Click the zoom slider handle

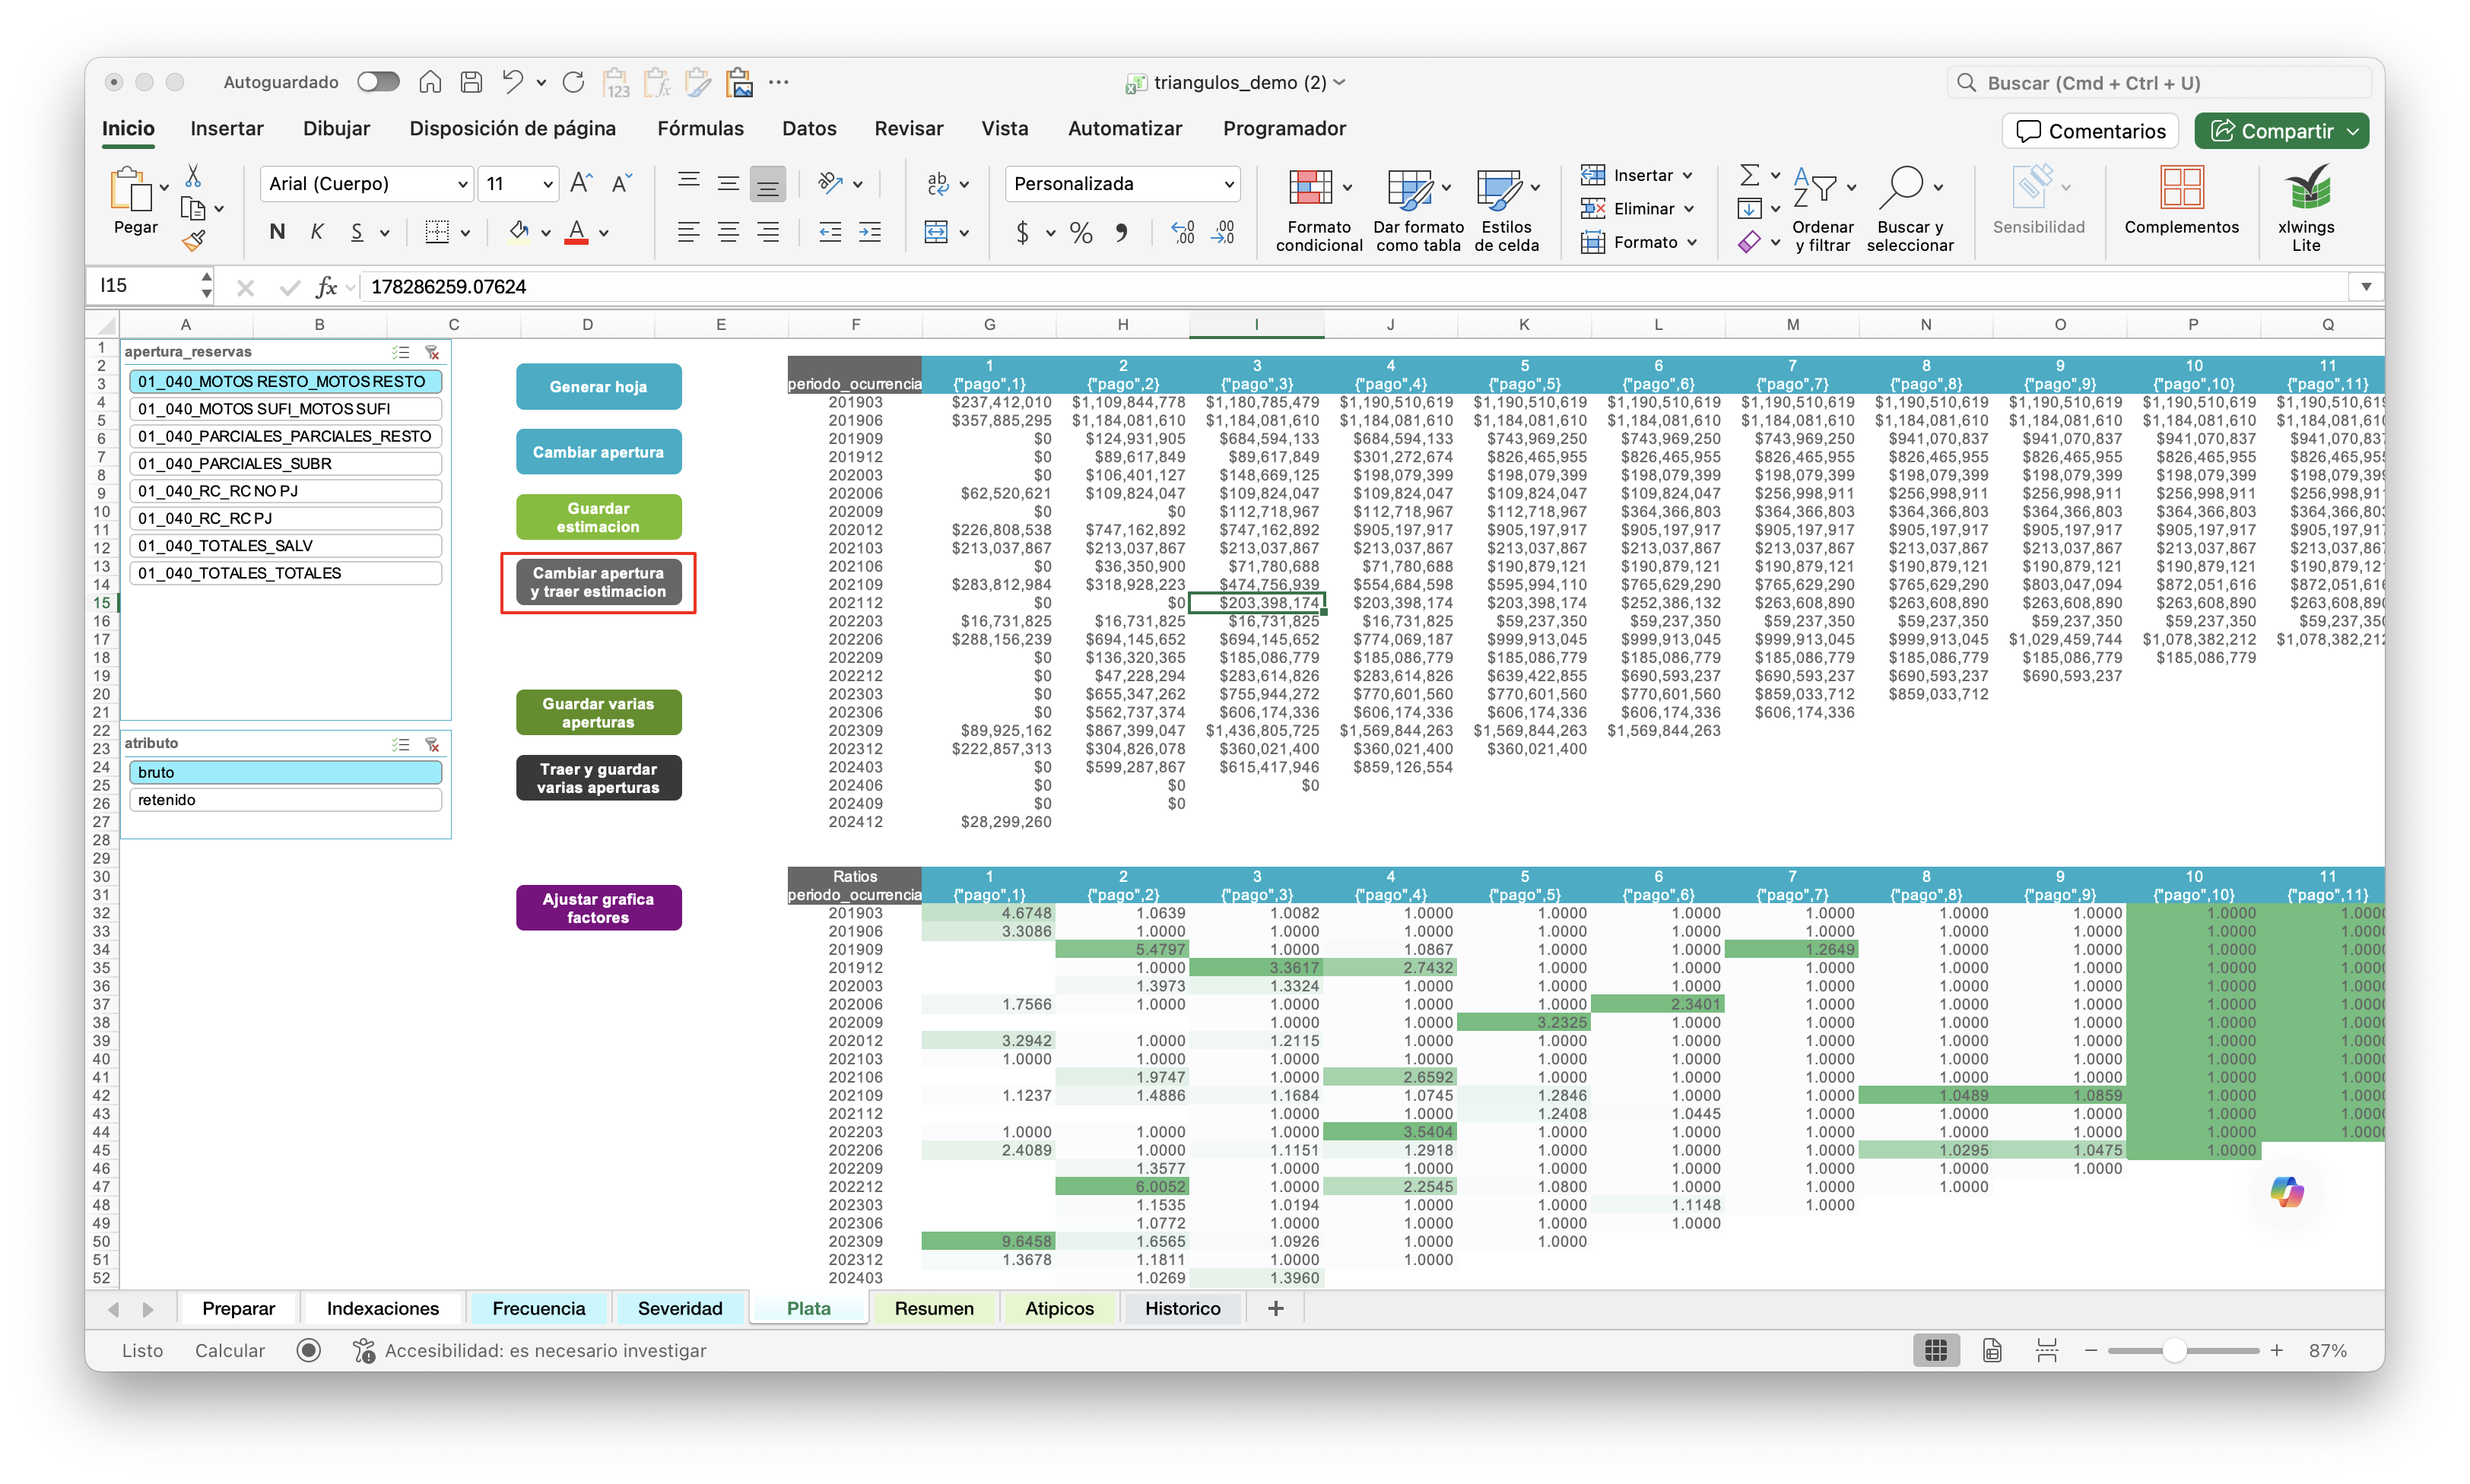[x=2174, y=1351]
